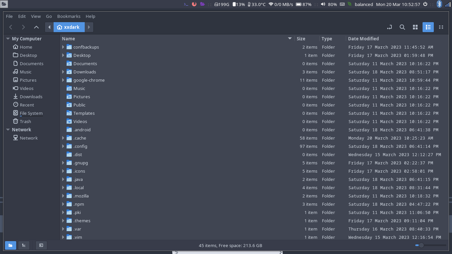Select the Documents folder icon in the list

click(69, 63)
